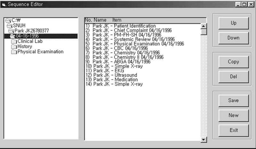Minimize the Sequence Editor window
Image resolution: width=256 pixels, height=149 pixels.
238,4
